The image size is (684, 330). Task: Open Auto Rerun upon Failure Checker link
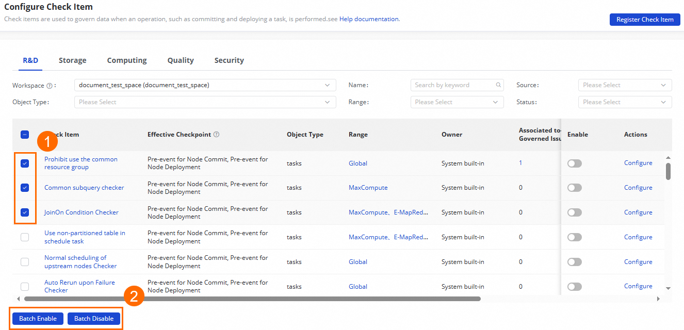coord(79,287)
